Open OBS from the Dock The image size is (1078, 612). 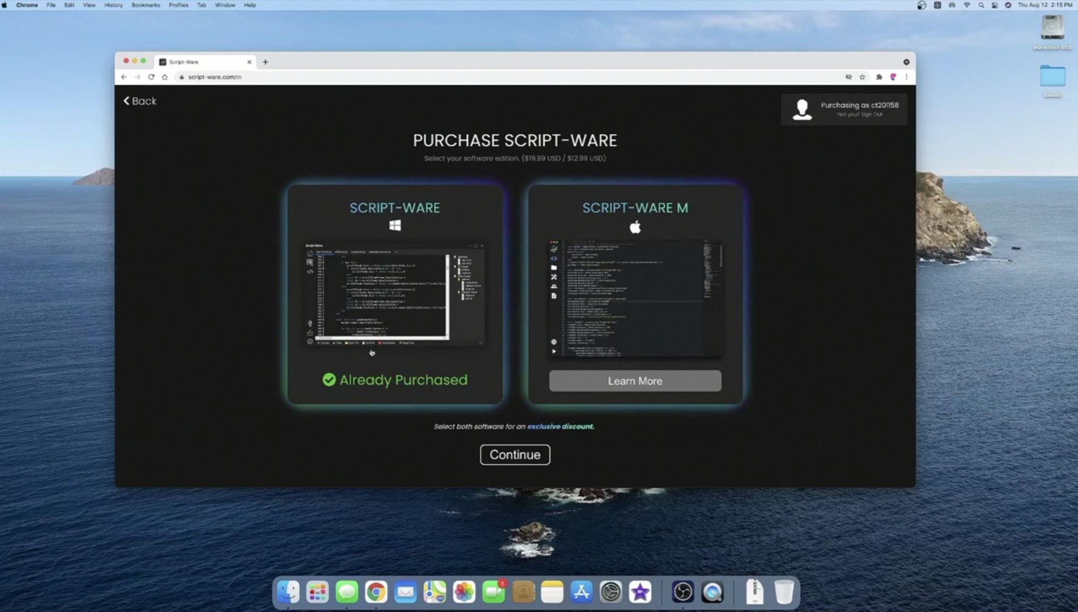(x=683, y=592)
